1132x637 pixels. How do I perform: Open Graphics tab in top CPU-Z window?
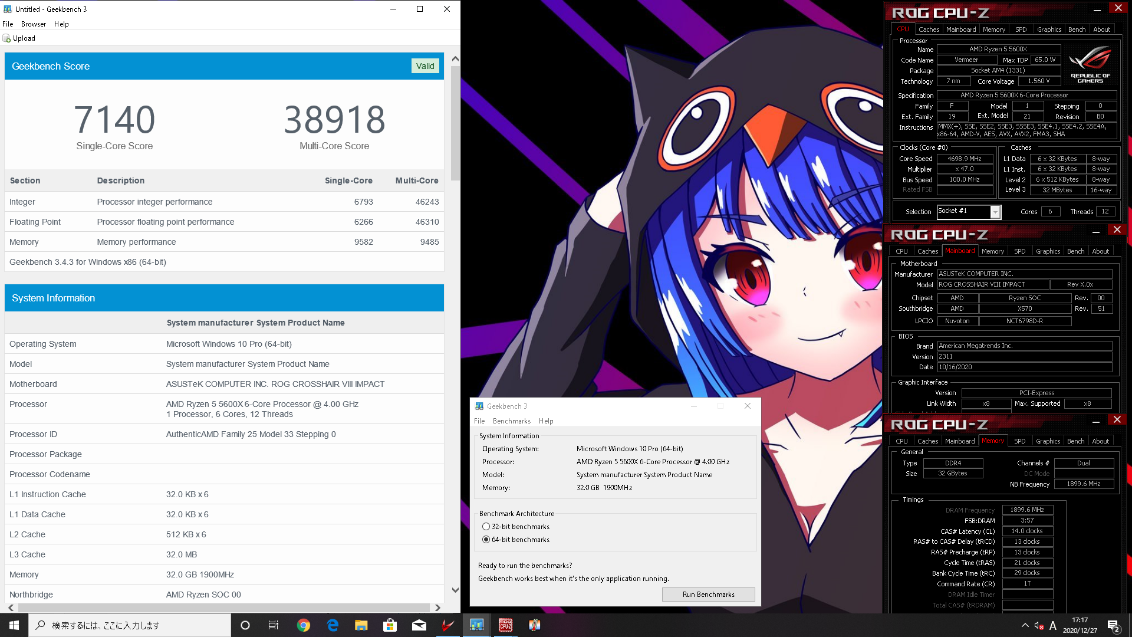pos(1049,29)
